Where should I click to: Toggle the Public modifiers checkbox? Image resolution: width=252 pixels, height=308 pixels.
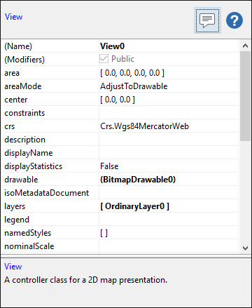pos(104,59)
